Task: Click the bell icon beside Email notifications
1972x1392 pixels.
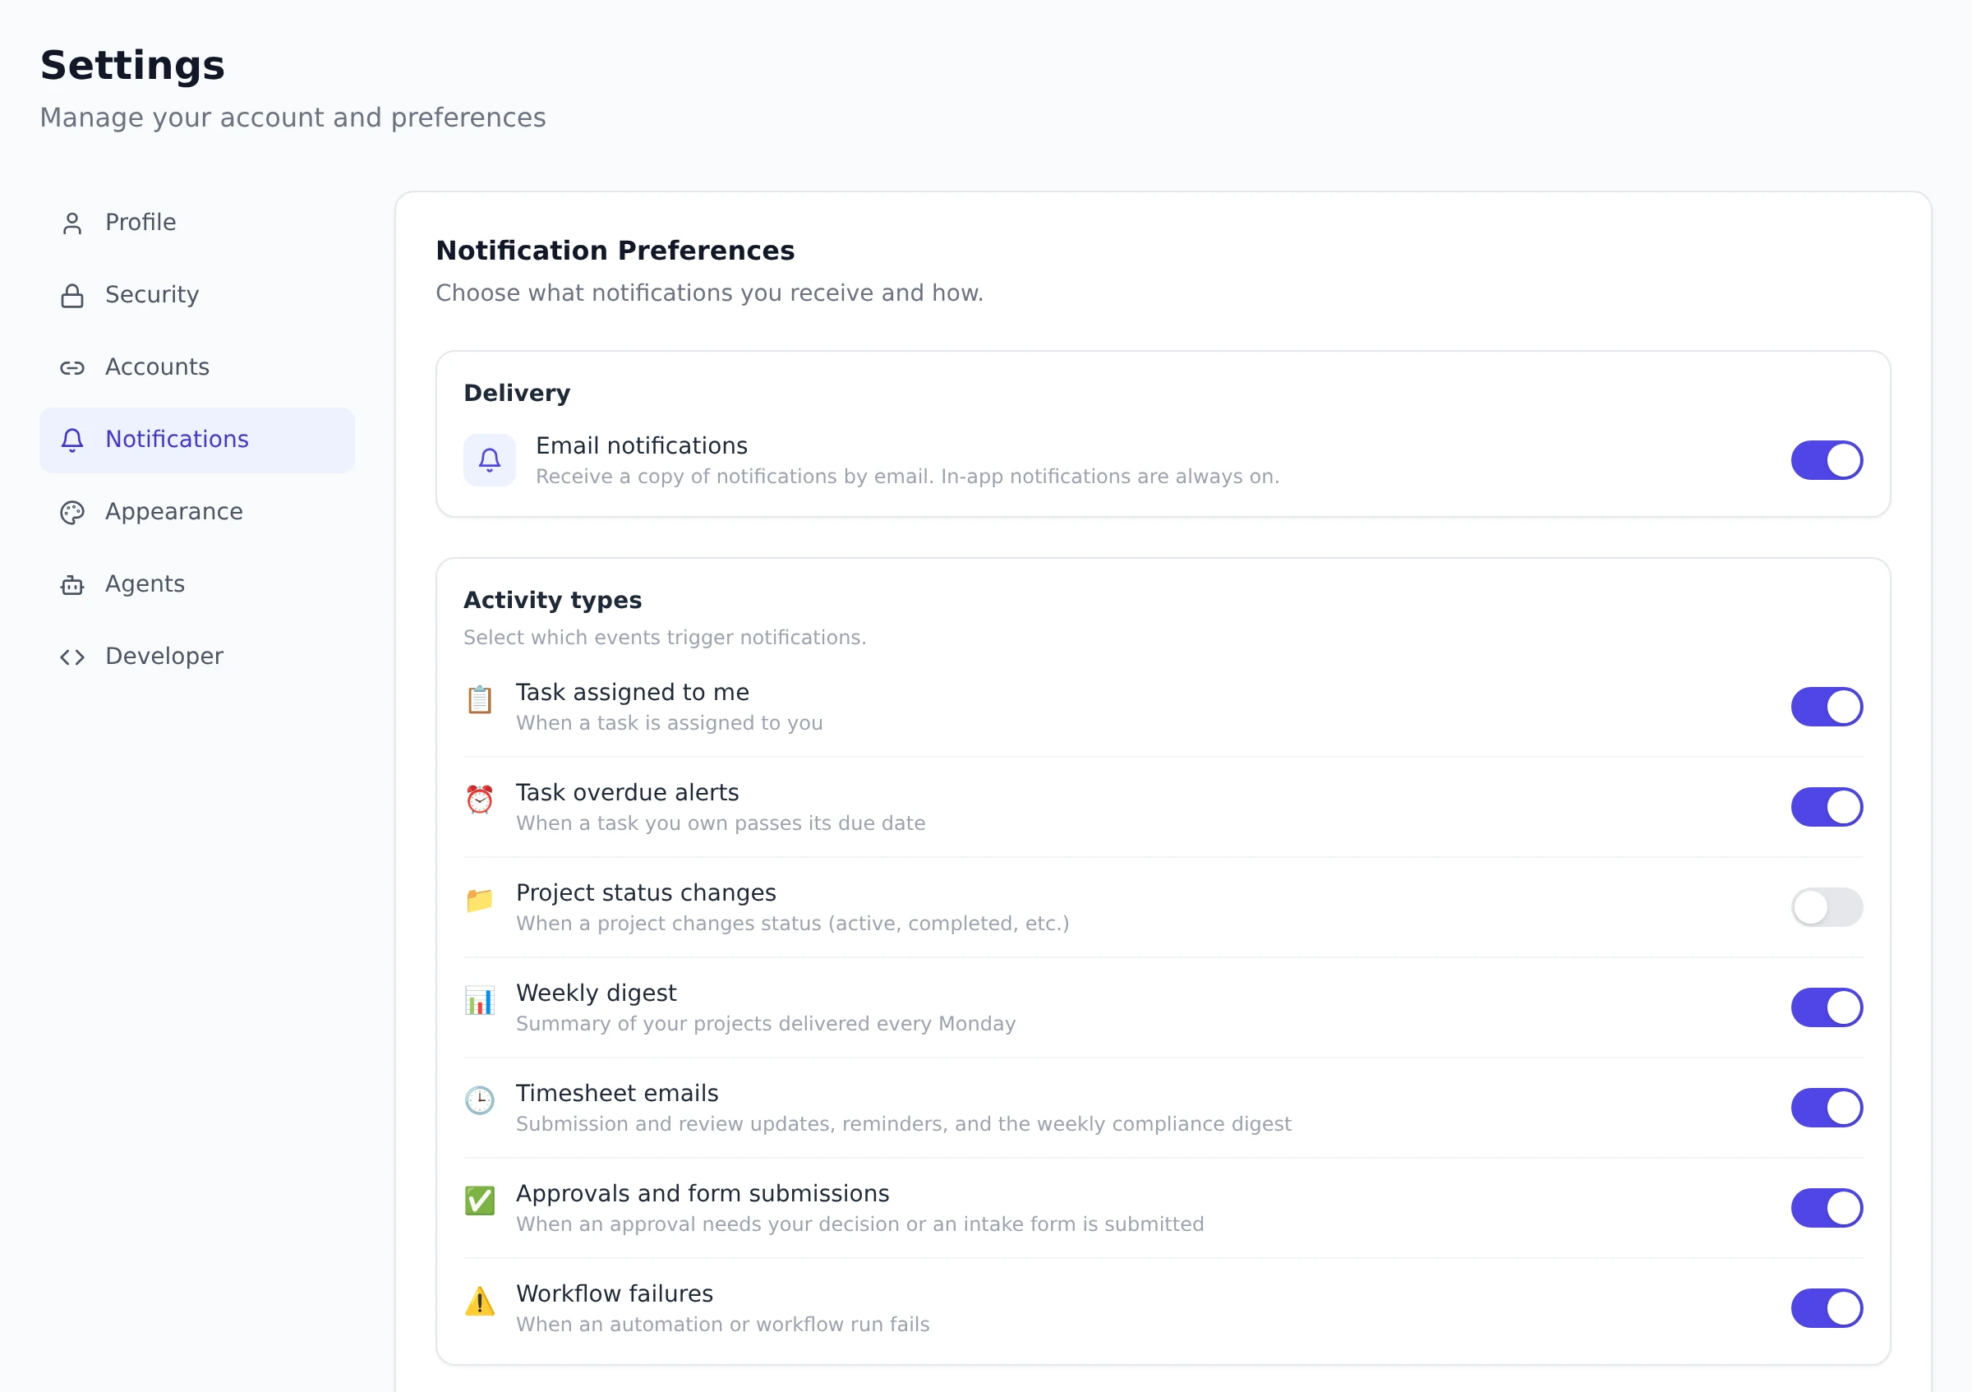Action: coord(490,460)
